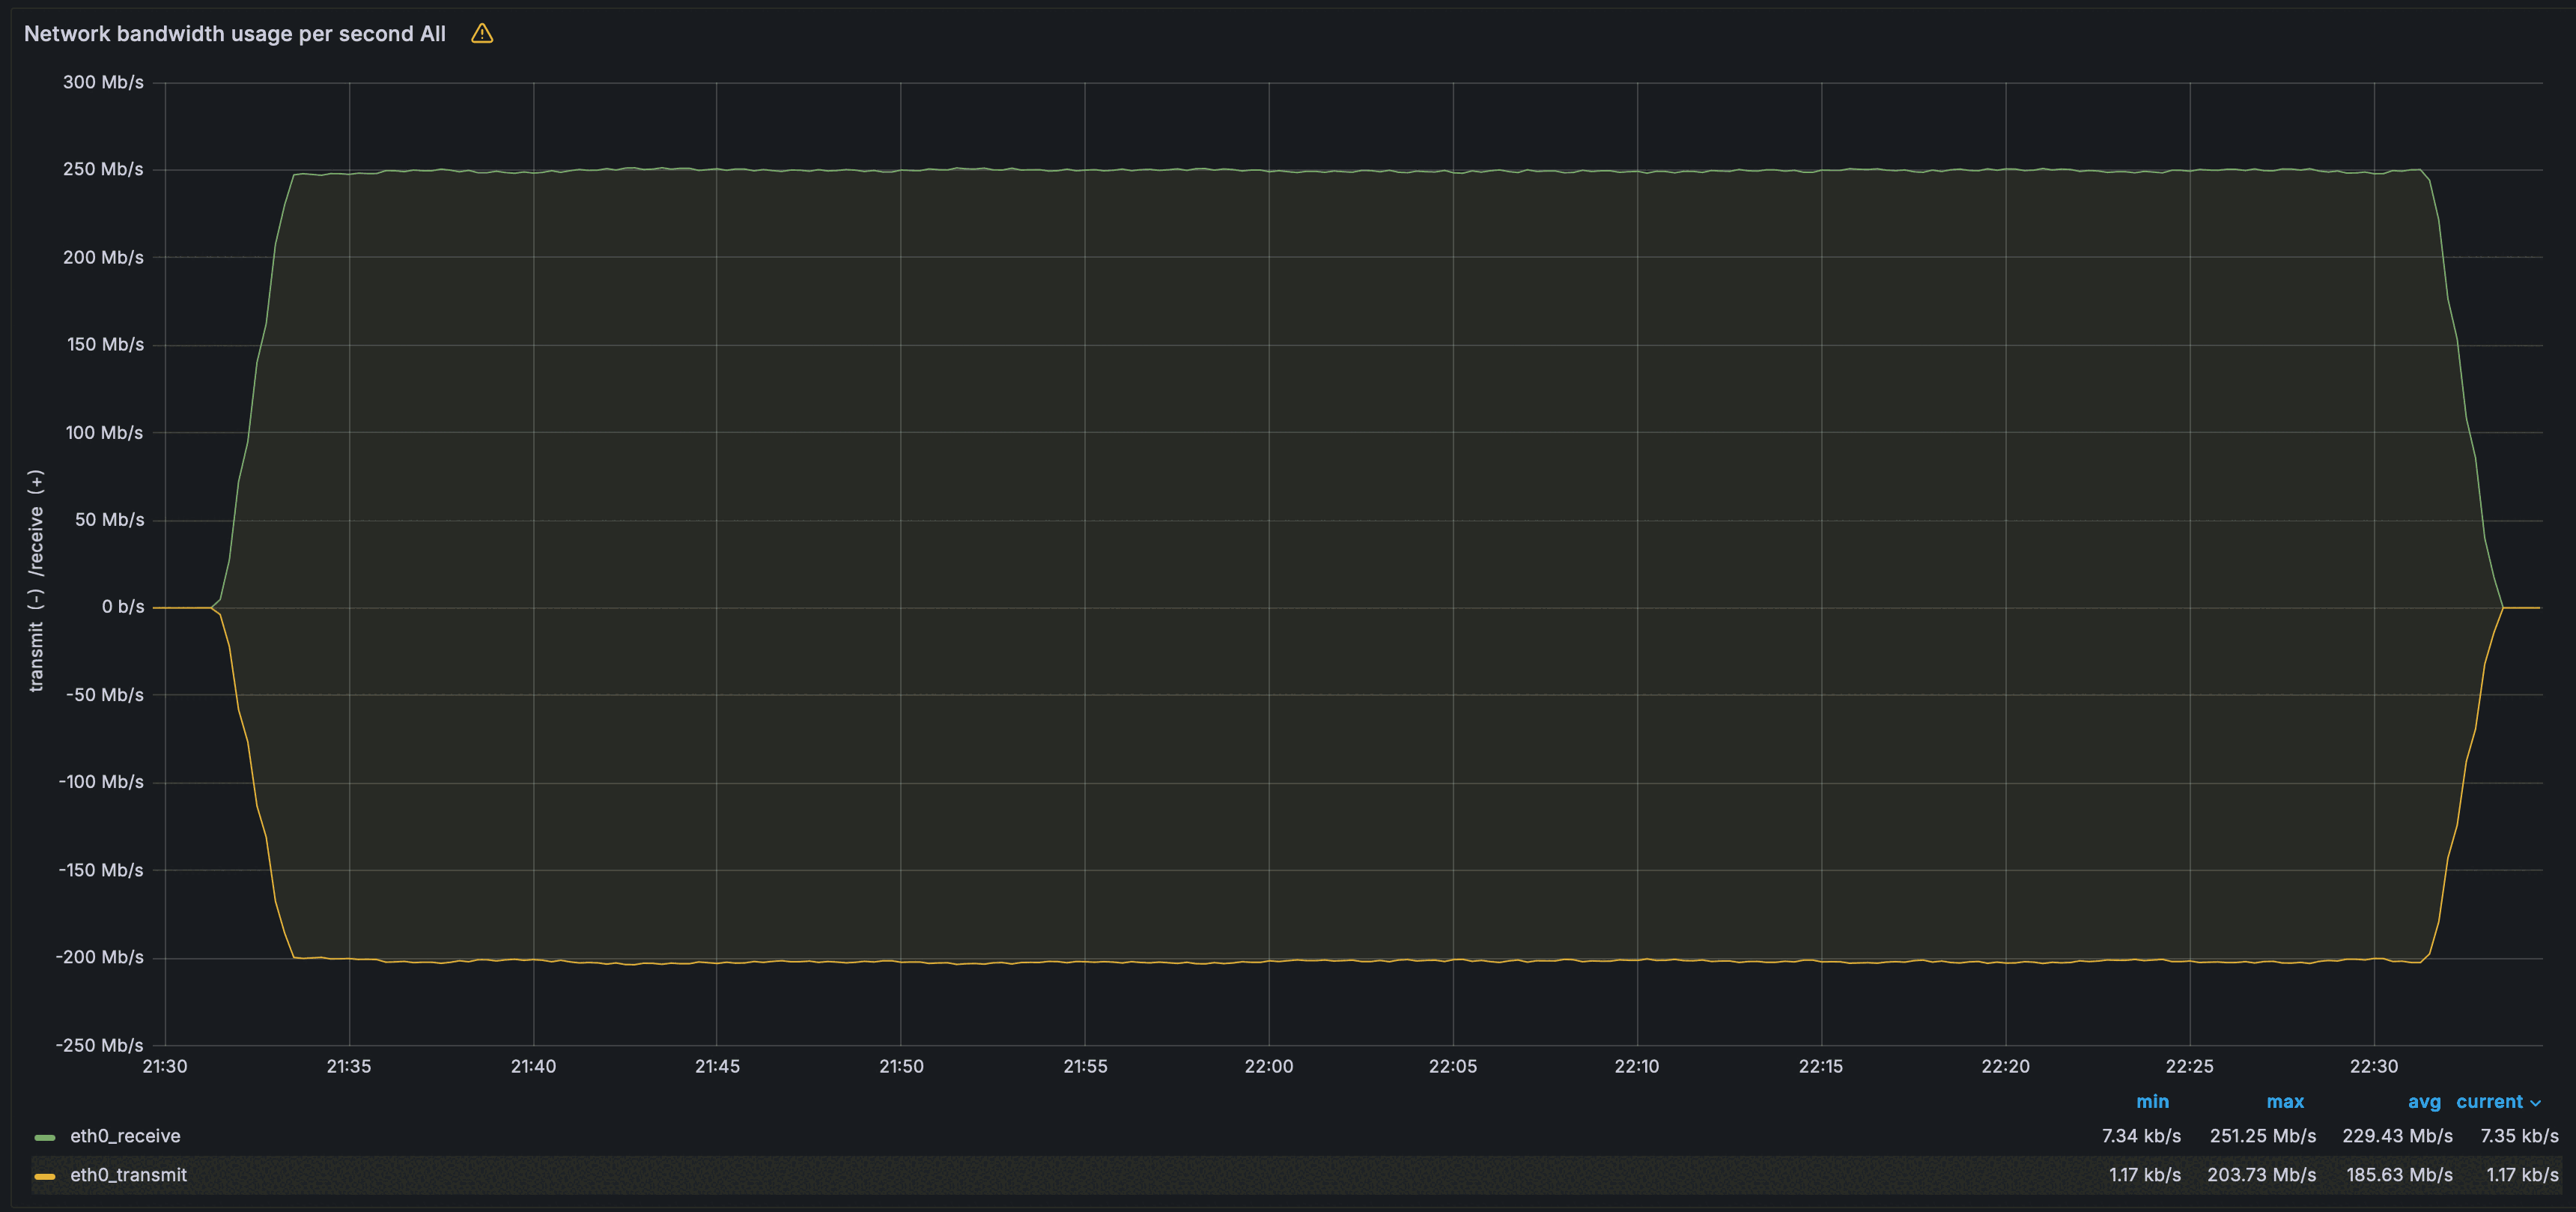This screenshot has height=1212, width=2576.
Task: Sort legend by max column
Action: pyautogui.click(x=2285, y=1101)
